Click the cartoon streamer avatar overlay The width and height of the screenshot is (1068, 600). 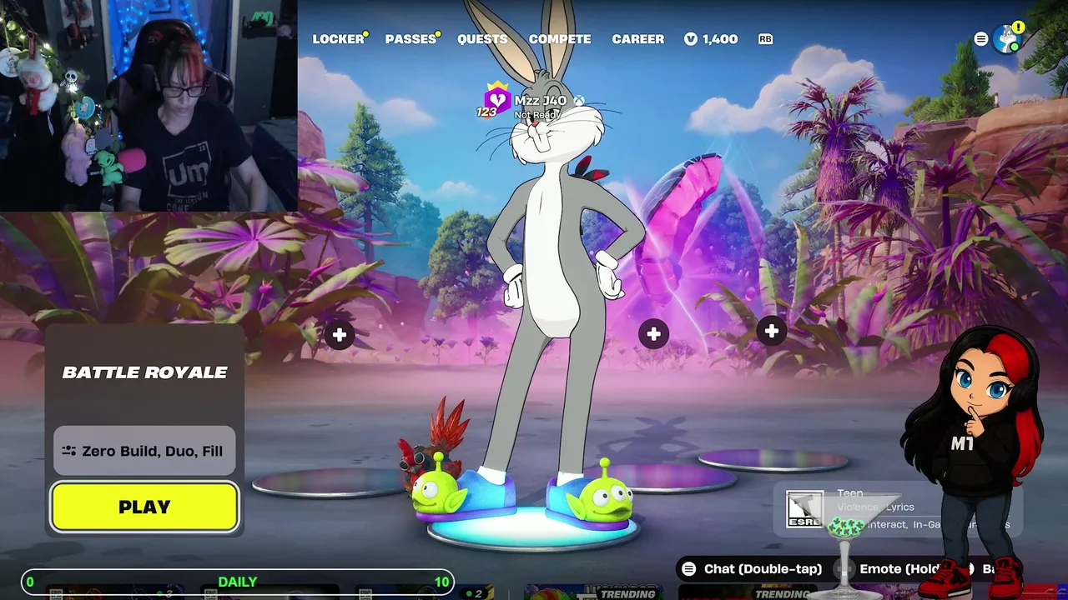click(972, 462)
